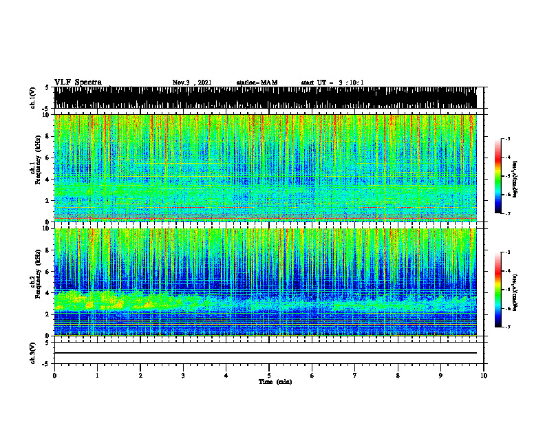Click the "ch.3(V)" axis label

32,353
